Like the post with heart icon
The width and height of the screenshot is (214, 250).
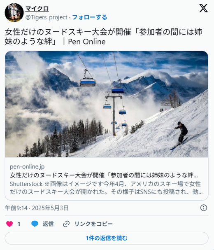tap(9, 224)
